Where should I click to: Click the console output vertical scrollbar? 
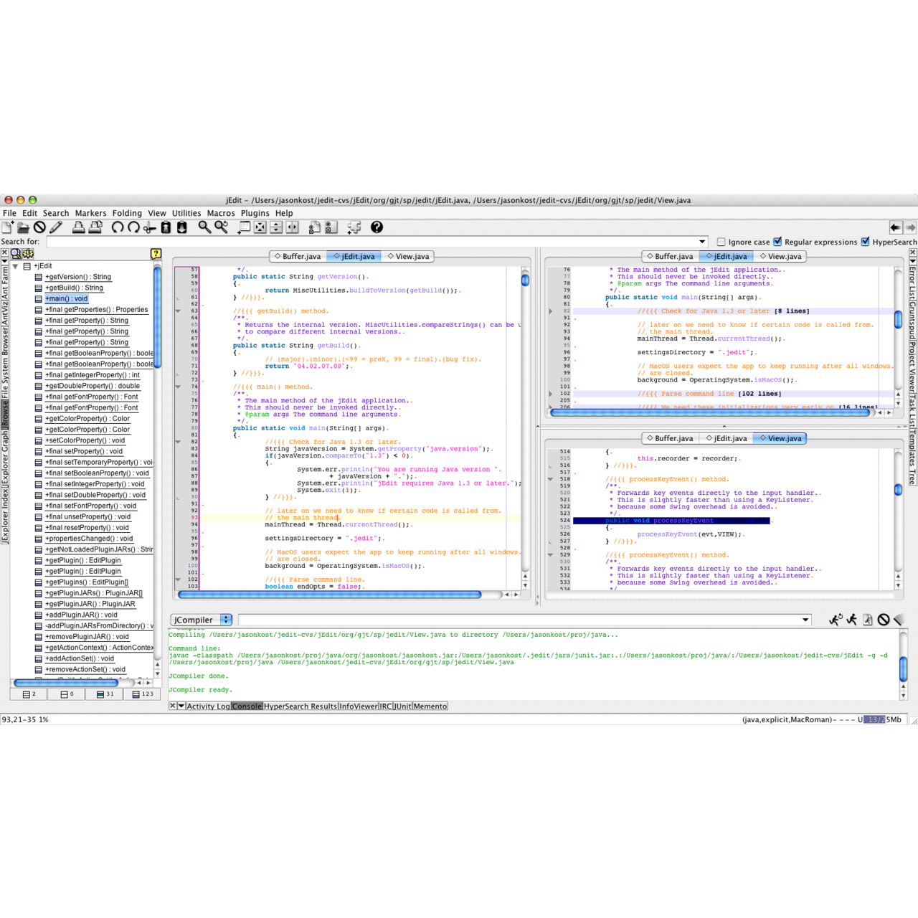[x=903, y=668]
